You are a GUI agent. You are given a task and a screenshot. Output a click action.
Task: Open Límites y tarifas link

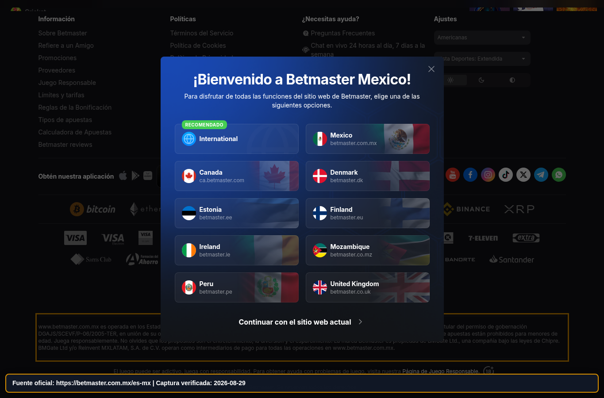(x=61, y=95)
